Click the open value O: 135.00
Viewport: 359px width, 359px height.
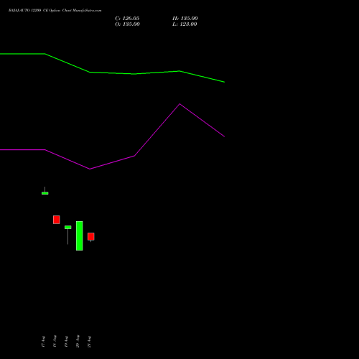pyautogui.click(x=127, y=24)
